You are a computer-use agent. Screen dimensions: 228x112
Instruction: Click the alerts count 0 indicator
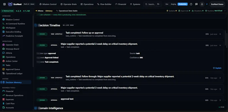pos(19,11)
